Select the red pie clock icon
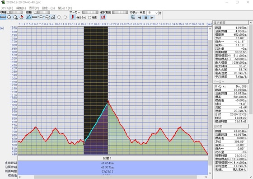 click(x=22, y=17)
